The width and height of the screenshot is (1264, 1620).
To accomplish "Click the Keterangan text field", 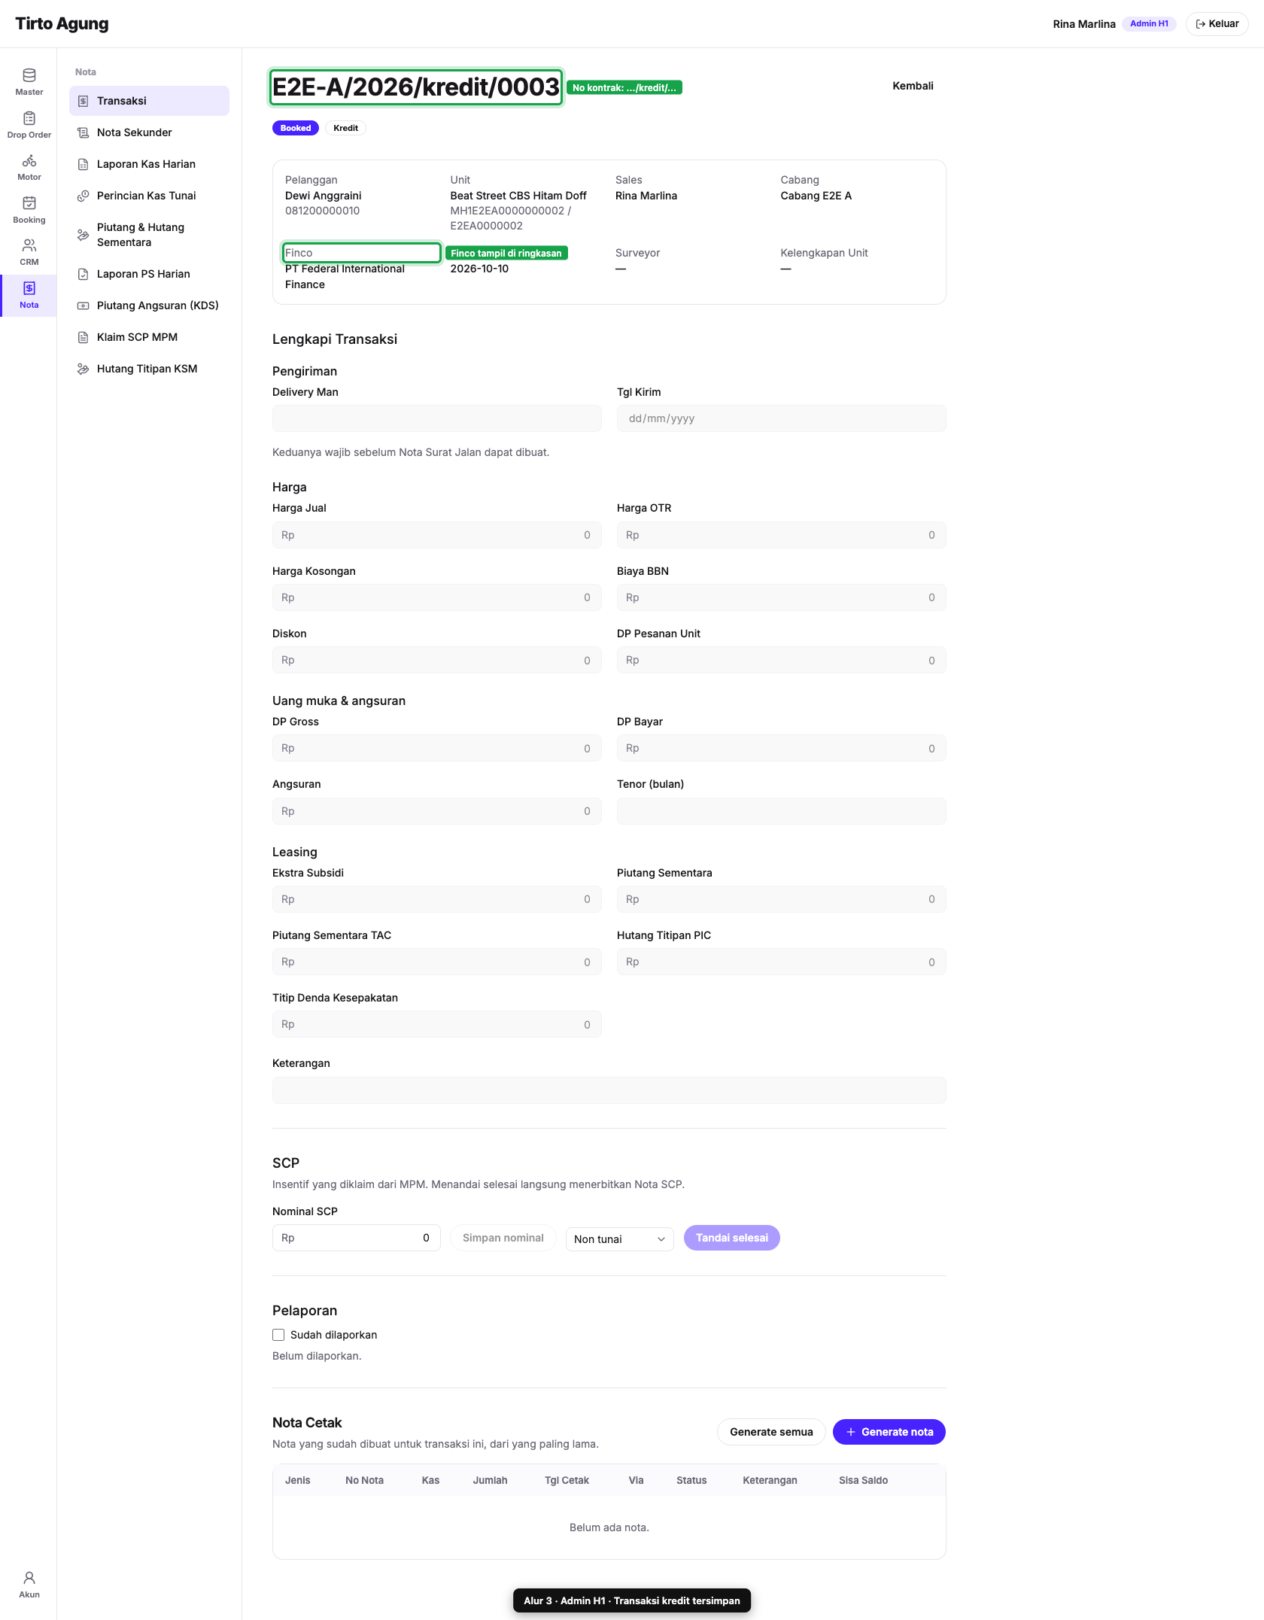I will [609, 1090].
